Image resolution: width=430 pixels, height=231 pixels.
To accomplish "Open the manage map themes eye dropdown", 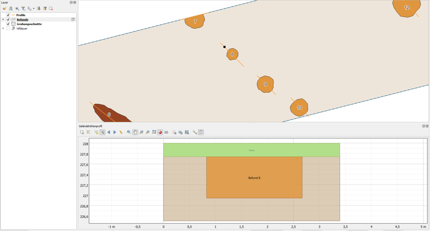I will click(17, 8).
